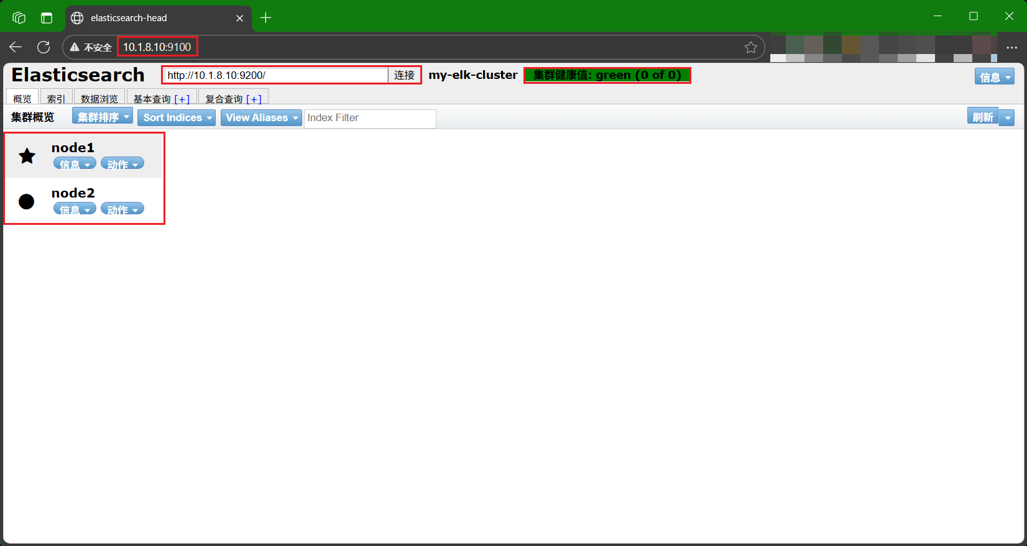1027x546 pixels.
Task: Click node2 circle icon
Action: pyautogui.click(x=27, y=201)
